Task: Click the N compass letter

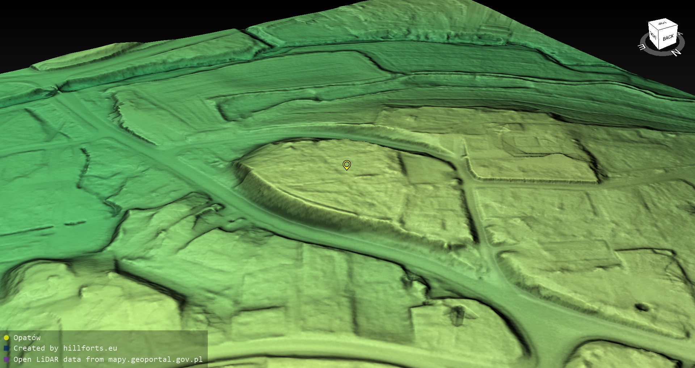Action: tap(675, 52)
